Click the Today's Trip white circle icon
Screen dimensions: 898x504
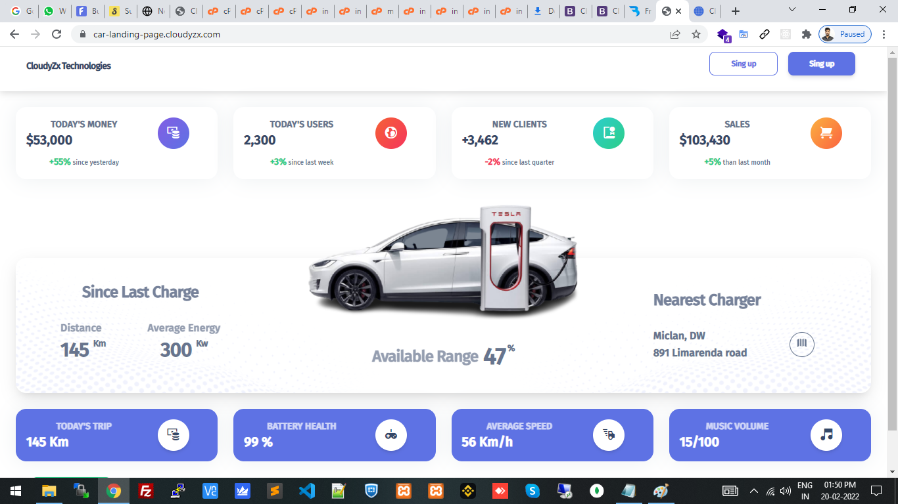coord(174,435)
